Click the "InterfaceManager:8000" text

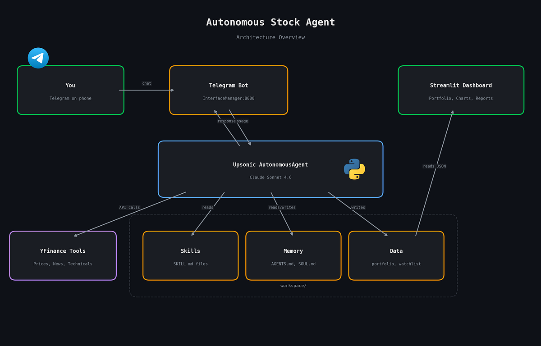[229, 98]
